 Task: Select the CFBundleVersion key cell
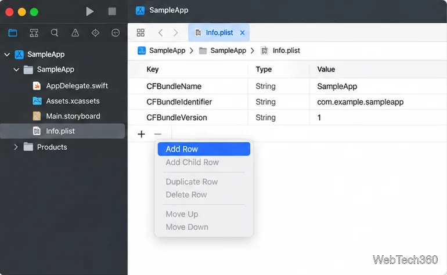tap(188, 118)
